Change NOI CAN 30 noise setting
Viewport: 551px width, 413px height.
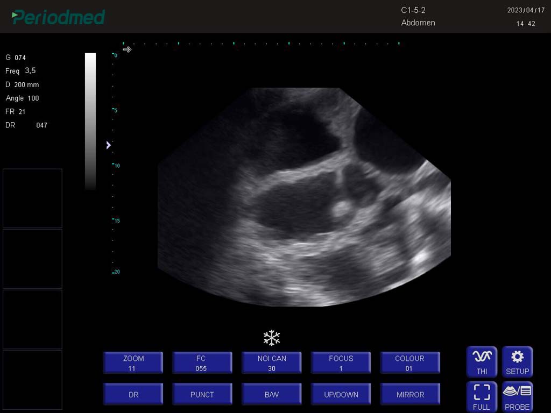(272, 363)
